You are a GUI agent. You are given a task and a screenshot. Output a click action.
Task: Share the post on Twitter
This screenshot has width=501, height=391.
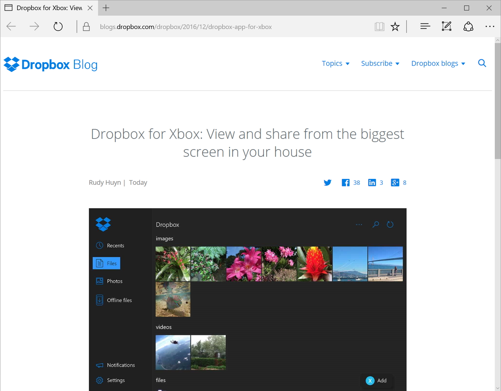[x=328, y=182]
